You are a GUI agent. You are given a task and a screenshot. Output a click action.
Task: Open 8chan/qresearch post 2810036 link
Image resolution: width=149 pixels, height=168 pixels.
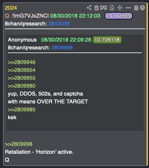pos(59,24)
